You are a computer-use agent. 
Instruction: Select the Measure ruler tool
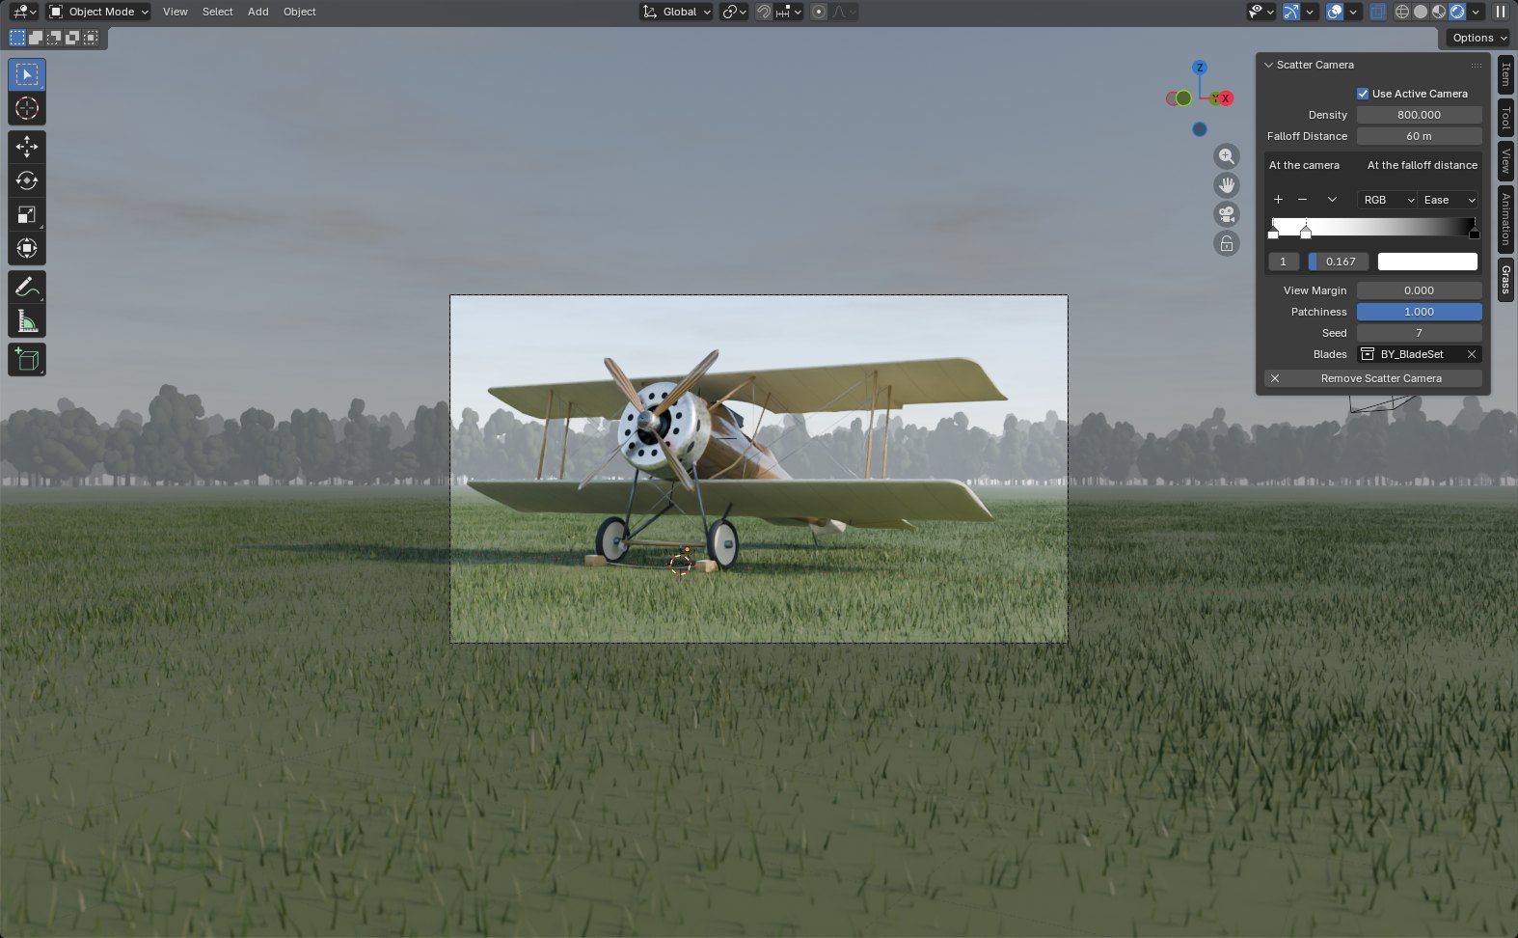click(27, 320)
